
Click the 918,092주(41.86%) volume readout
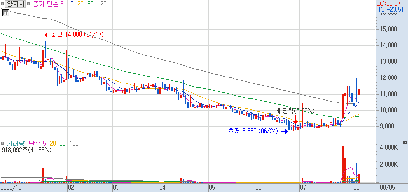[x=27, y=150]
